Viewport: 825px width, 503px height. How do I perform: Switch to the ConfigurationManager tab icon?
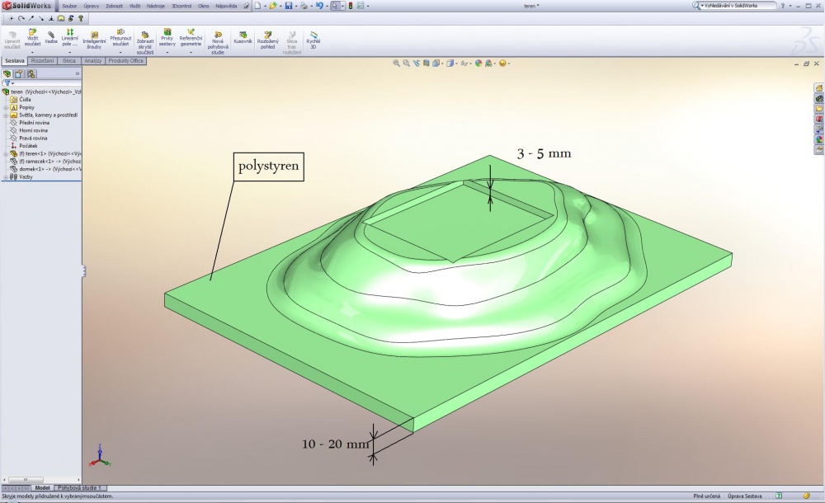point(31,73)
